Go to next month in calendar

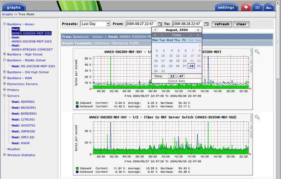pos(191,35)
